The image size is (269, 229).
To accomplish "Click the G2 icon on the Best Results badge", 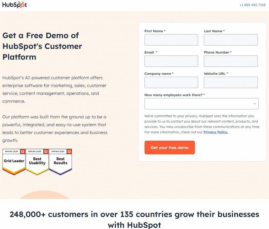I will (69, 151).
